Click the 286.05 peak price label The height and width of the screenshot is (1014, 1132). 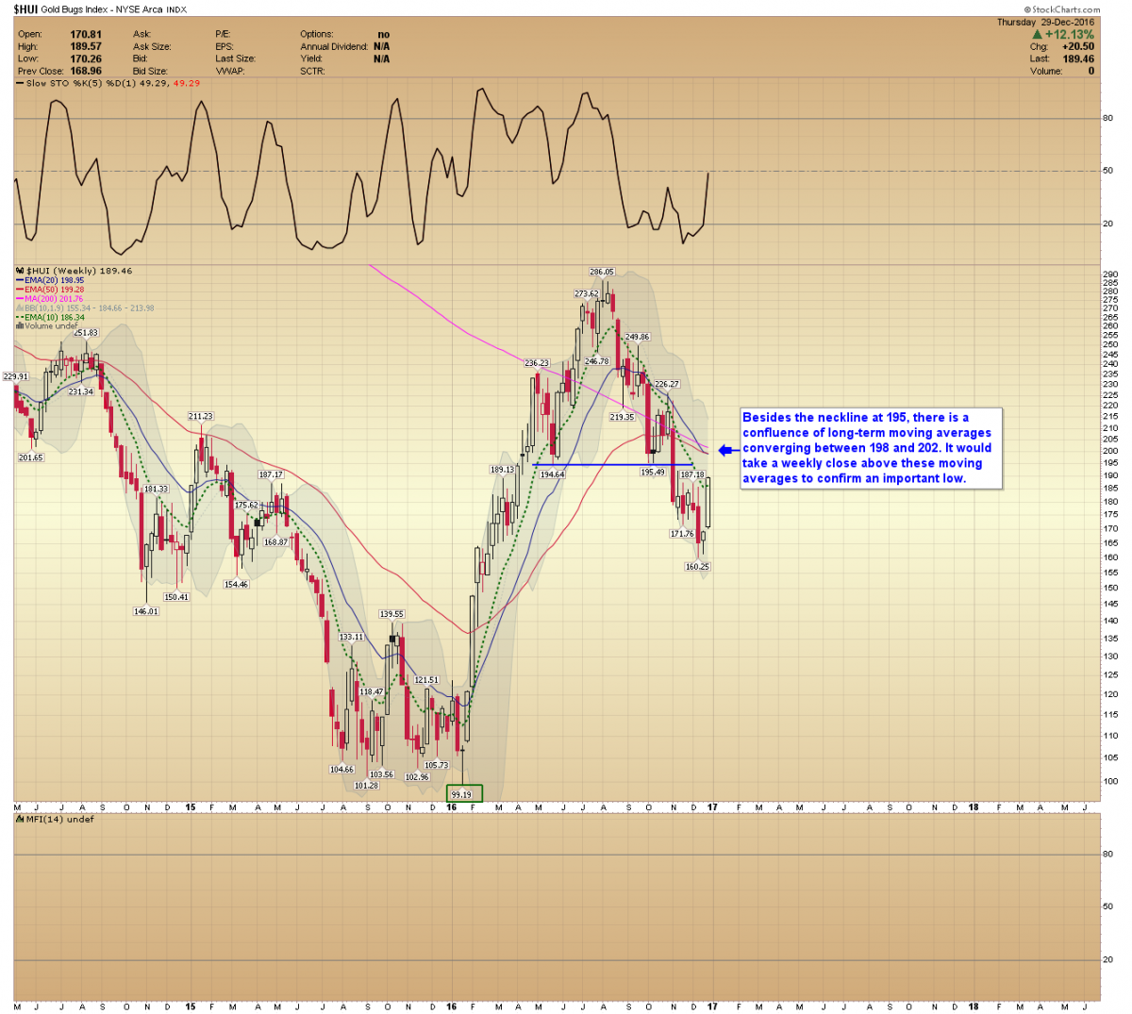click(x=601, y=272)
